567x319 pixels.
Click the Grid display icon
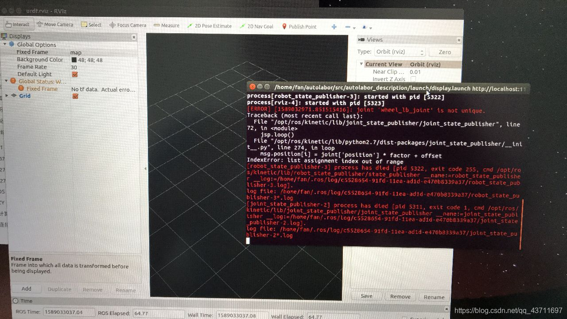(14, 95)
